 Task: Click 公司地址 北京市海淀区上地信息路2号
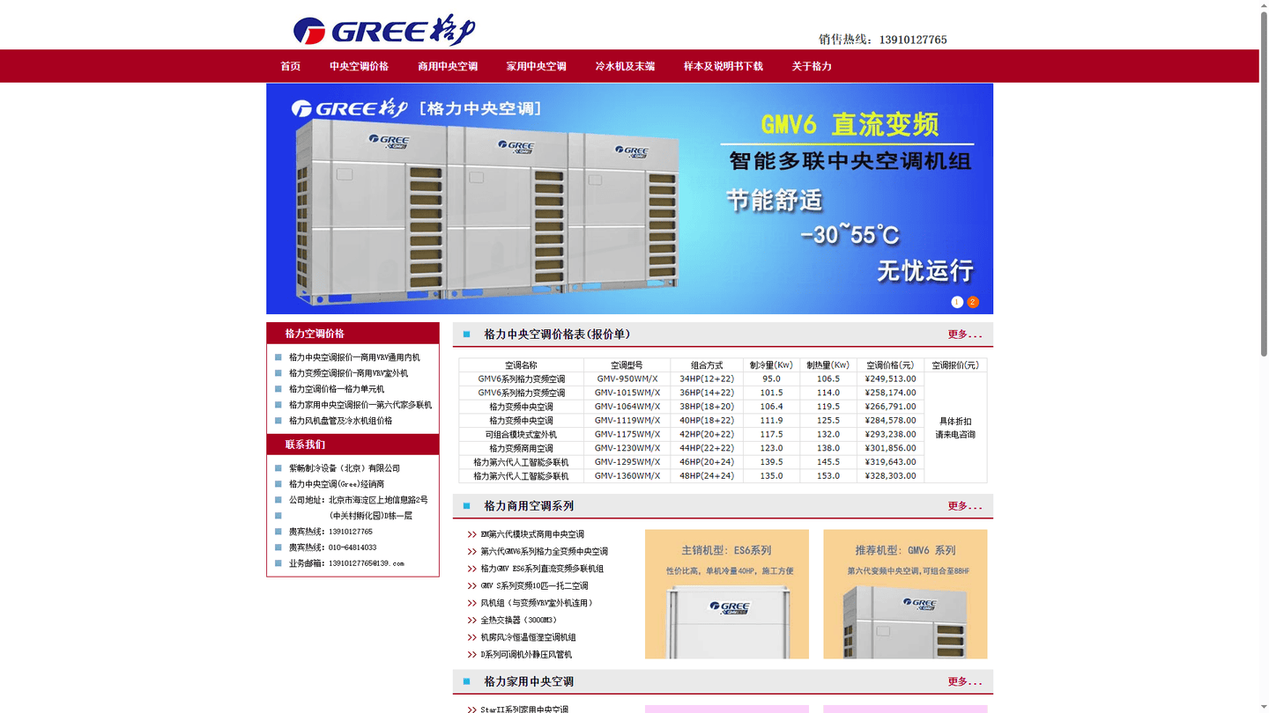[359, 500]
